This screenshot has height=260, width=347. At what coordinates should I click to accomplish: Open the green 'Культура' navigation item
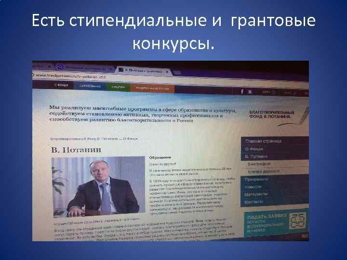coord(118,87)
